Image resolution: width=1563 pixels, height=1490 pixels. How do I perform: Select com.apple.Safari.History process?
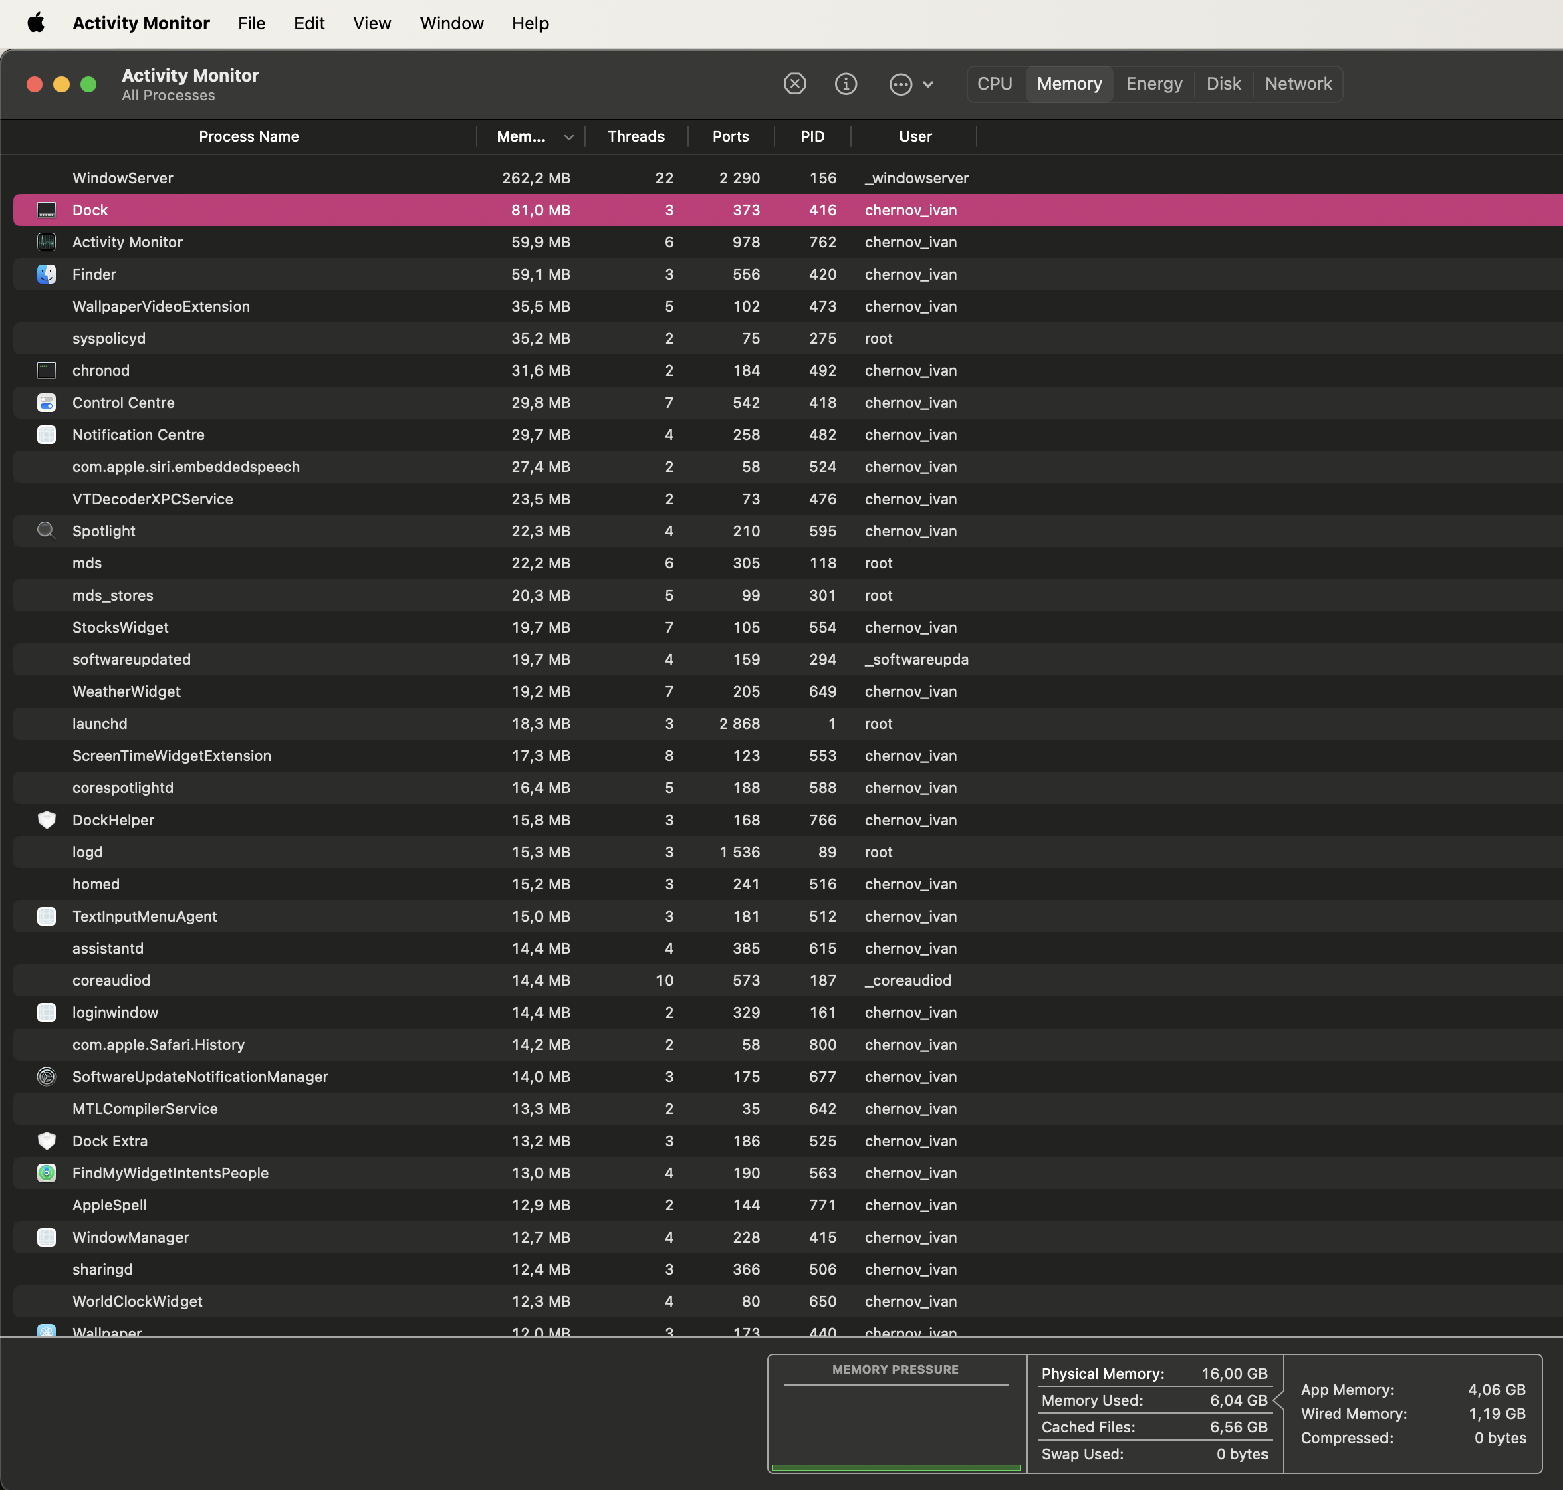click(x=788, y=1045)
